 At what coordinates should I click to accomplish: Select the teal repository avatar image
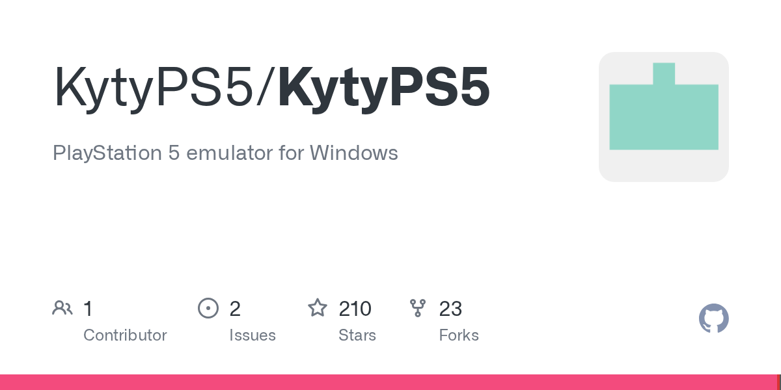tap(664, 107)
